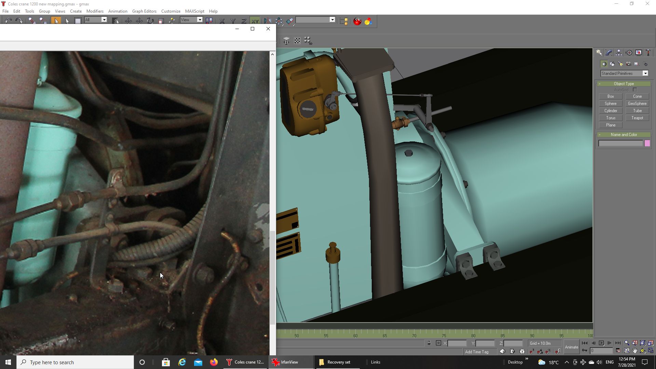Toggle the 3D snap magnet
This screenshot has height=369, width=656.
pyautogui.click(x=532, y=351)
